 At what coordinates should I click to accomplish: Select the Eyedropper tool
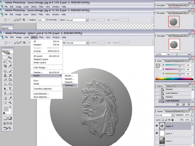(10, 98)
